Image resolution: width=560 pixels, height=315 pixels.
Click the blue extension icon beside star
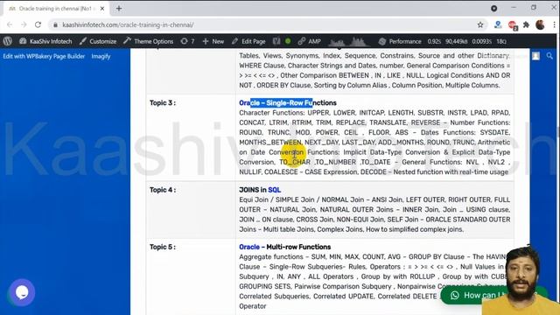click(498, 24)
